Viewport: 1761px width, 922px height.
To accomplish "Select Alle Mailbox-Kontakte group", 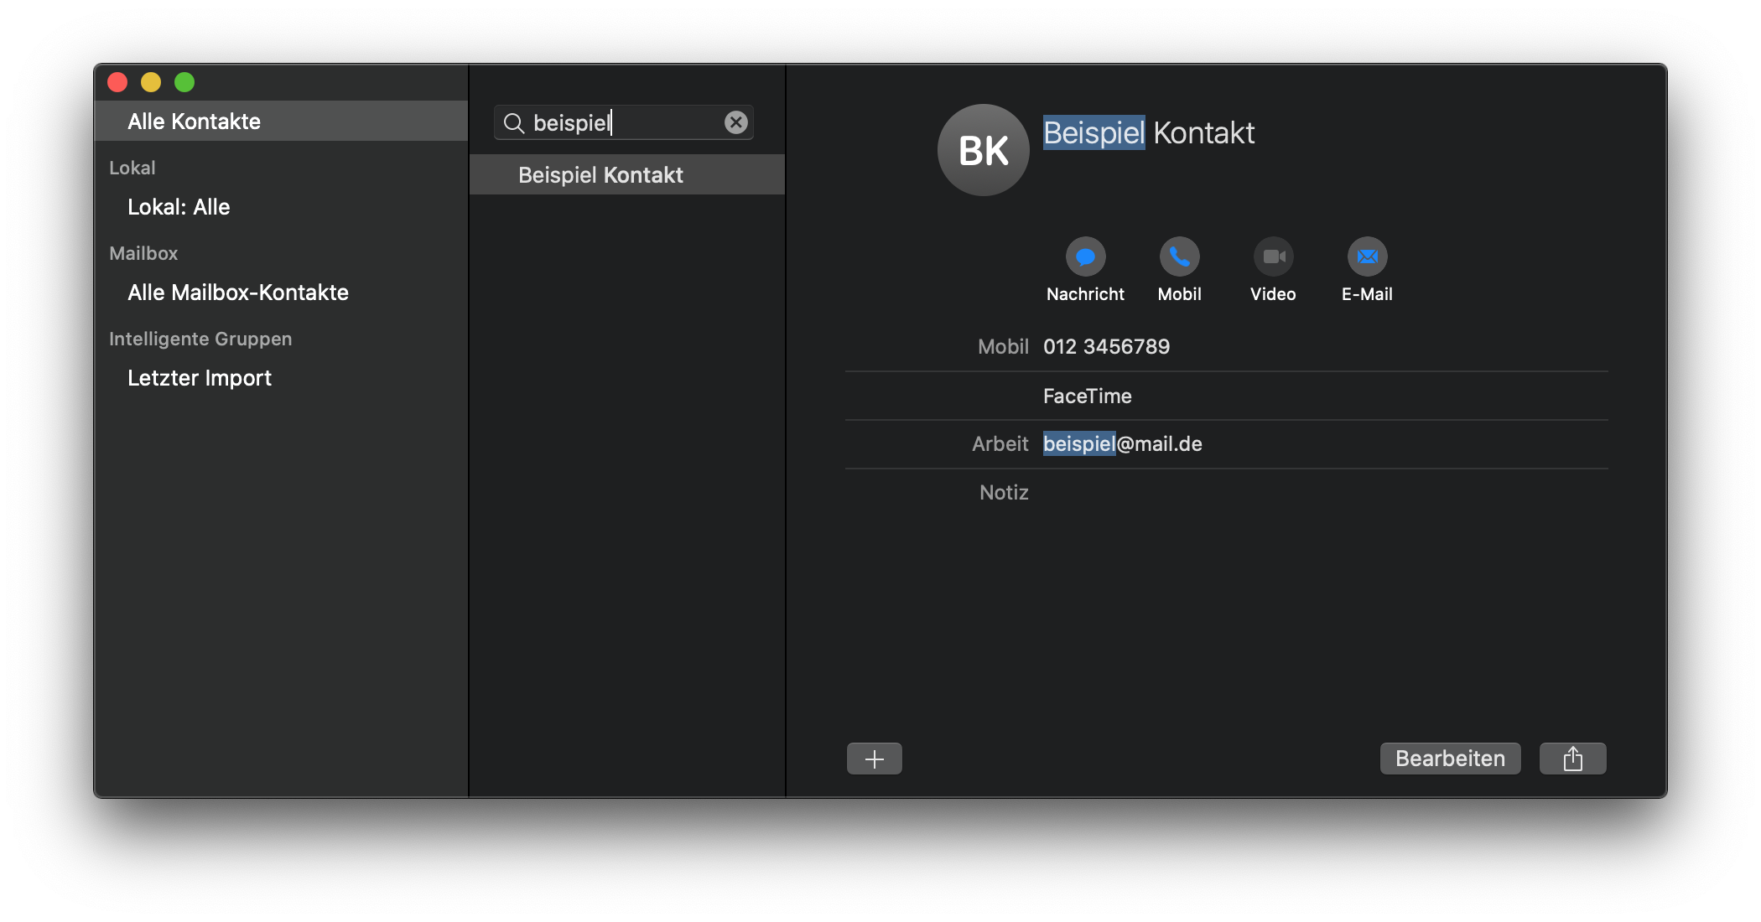I will point(238,293).
